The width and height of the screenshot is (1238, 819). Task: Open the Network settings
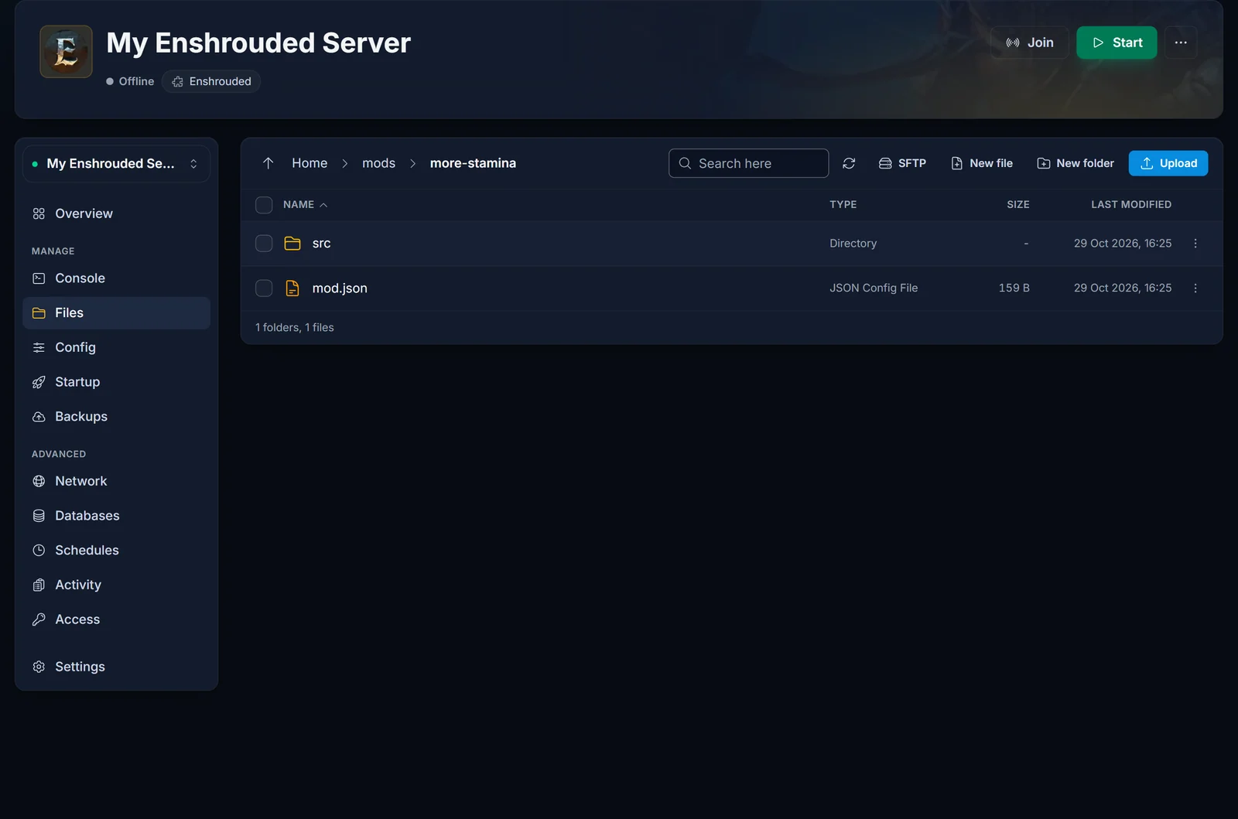(116, 481)
